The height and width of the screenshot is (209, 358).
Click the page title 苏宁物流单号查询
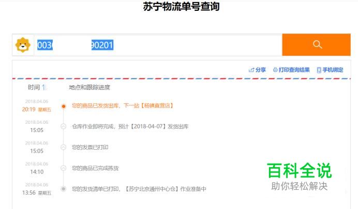(181, 6)
